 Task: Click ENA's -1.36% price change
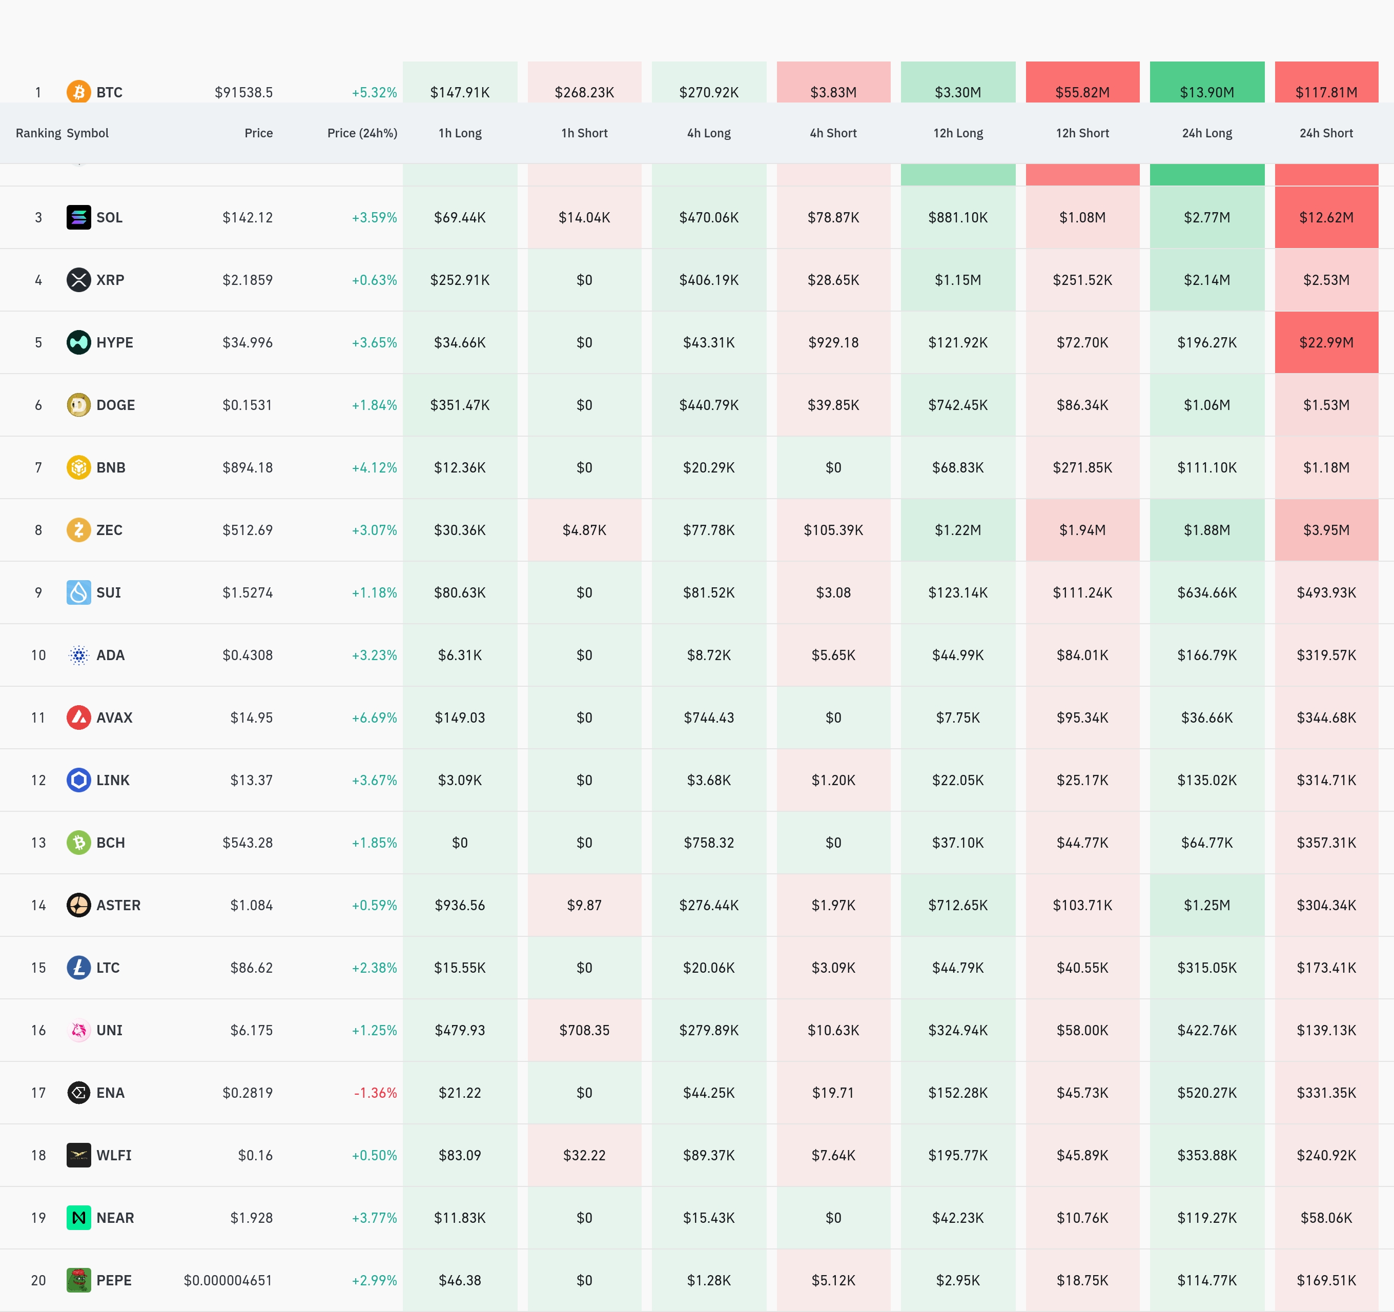375,1093
